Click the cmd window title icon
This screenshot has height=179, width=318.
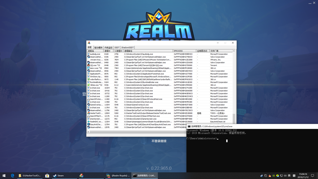click(x=189, y=126)
